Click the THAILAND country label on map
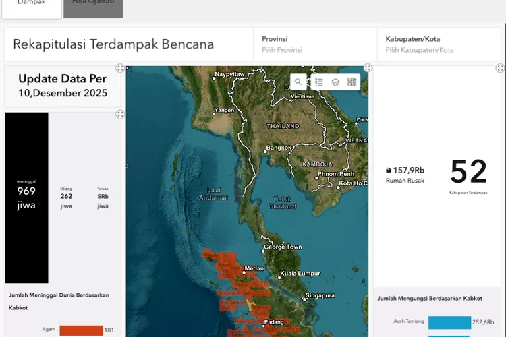The image size is (506, 337). 283,126
